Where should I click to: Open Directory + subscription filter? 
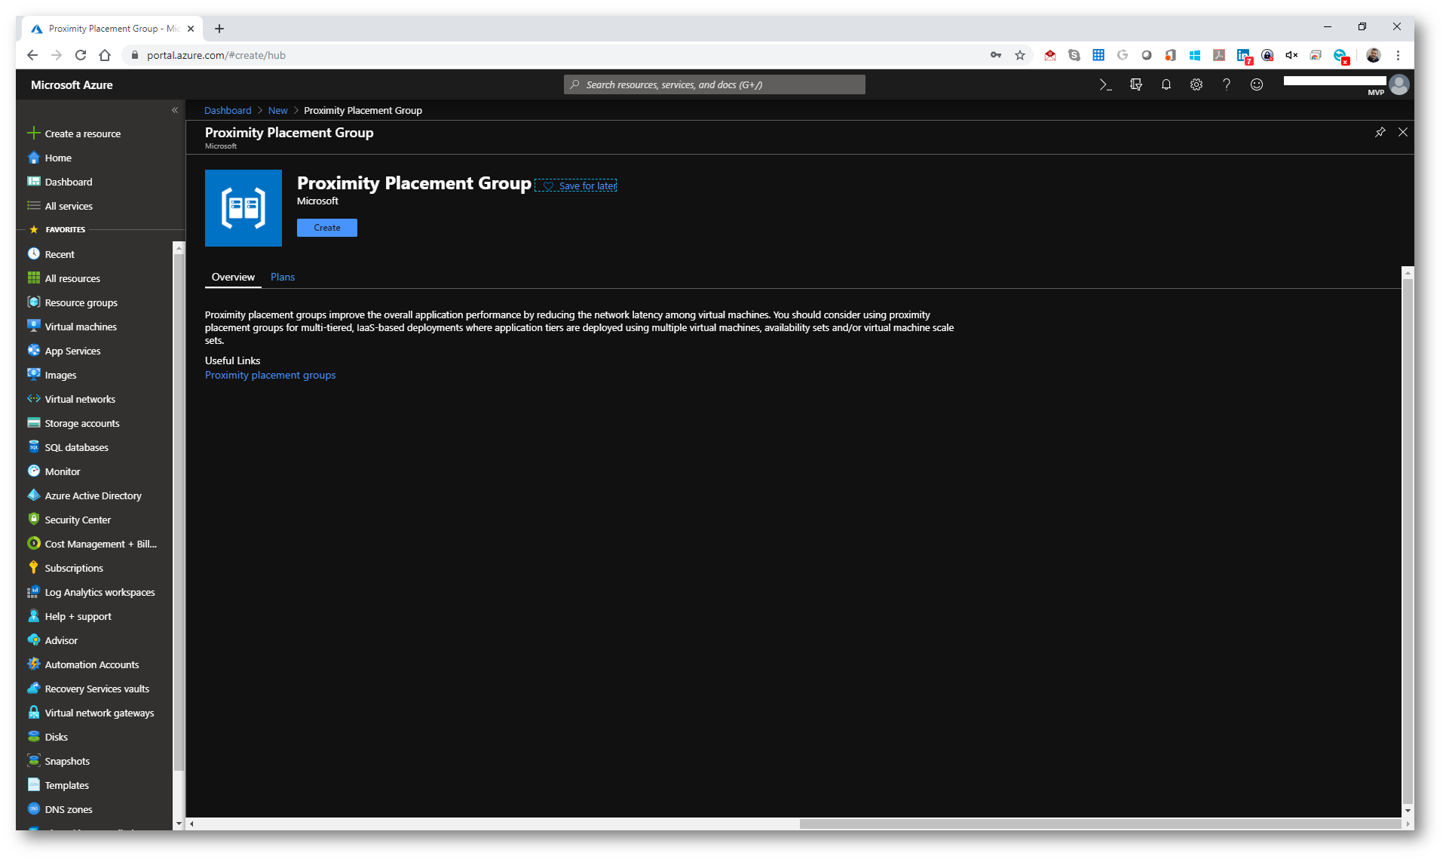[x=1135, y=84]
